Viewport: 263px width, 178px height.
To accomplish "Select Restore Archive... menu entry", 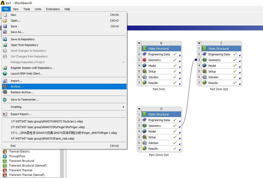I will coord(64,92).
